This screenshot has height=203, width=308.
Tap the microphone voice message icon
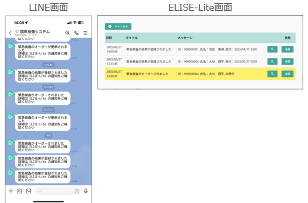coord(86,191)
